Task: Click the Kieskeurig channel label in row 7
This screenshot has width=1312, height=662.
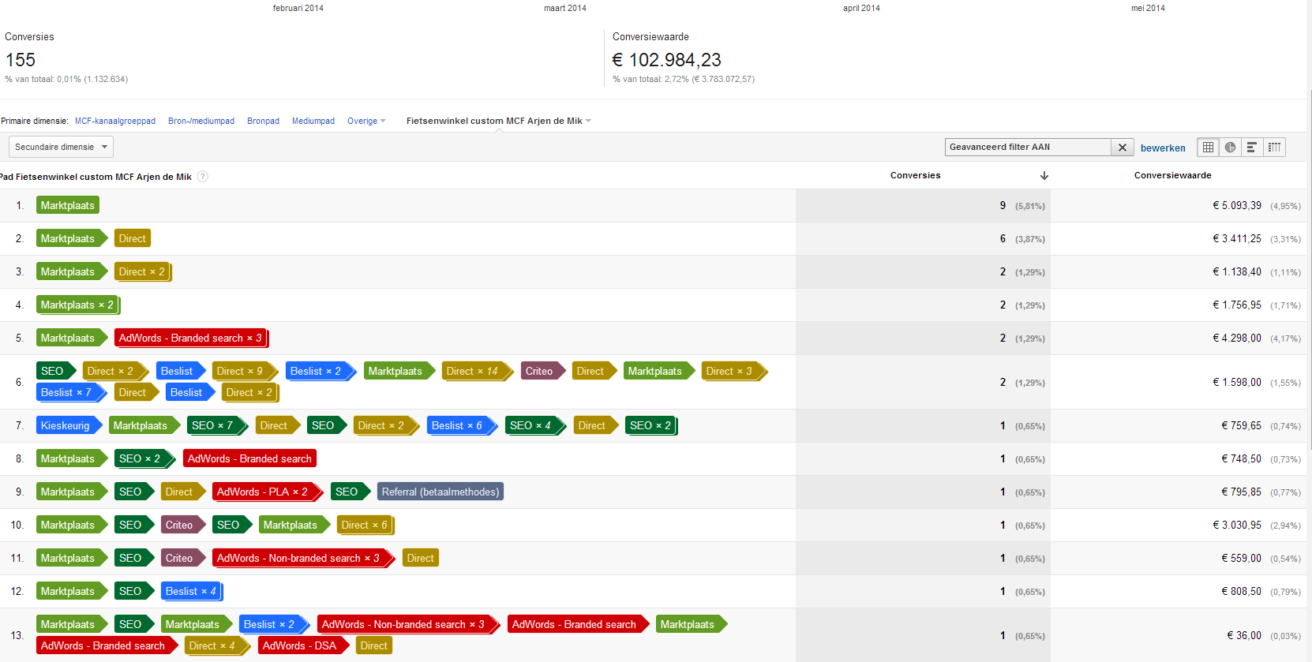Action: tap(66, 426)
